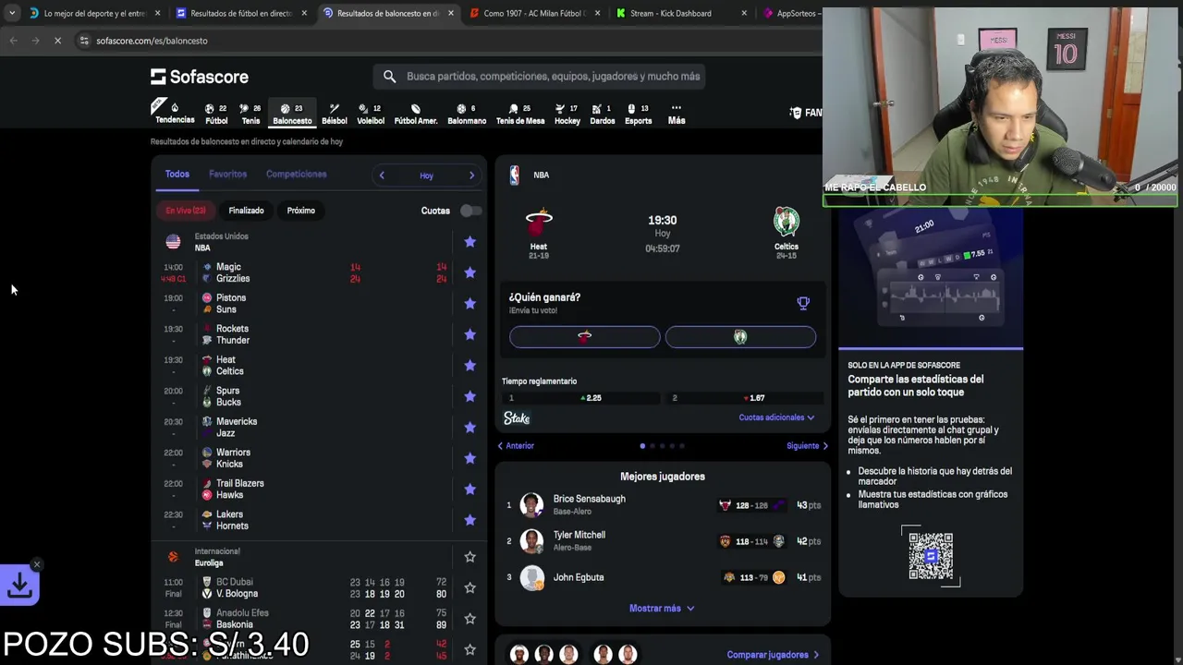Click the Euroliga basketball icon

[x=173, y=557]
